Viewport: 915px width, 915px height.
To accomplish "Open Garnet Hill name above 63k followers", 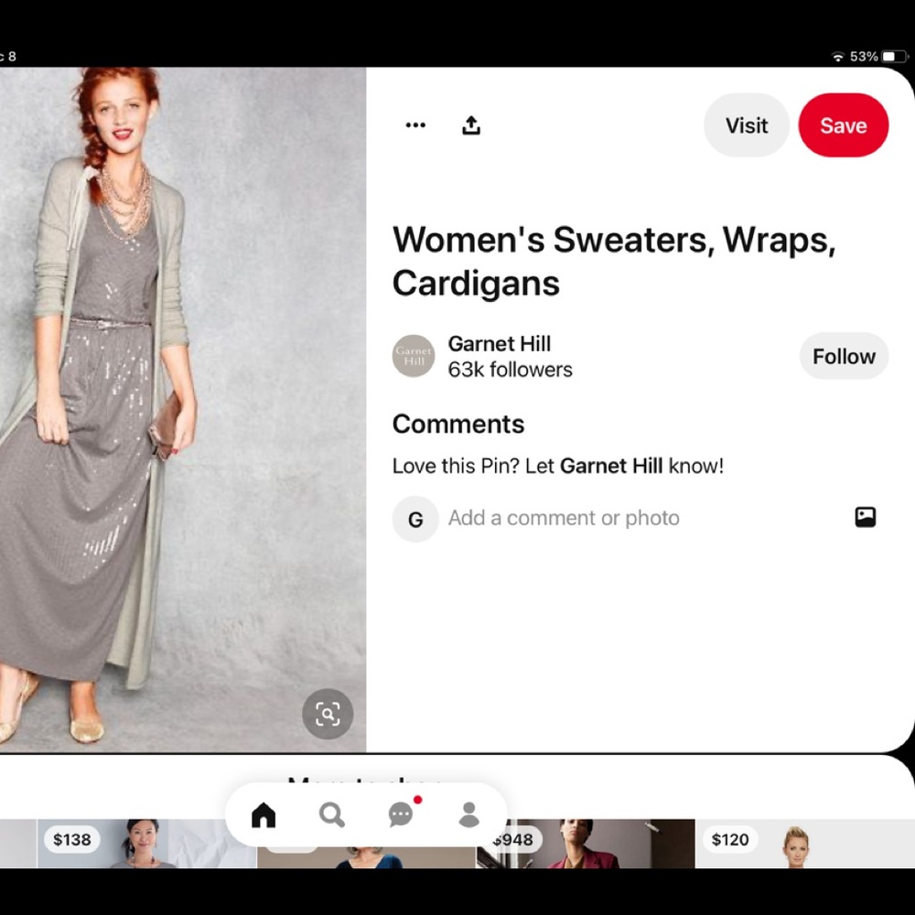I will coord(500,344).
